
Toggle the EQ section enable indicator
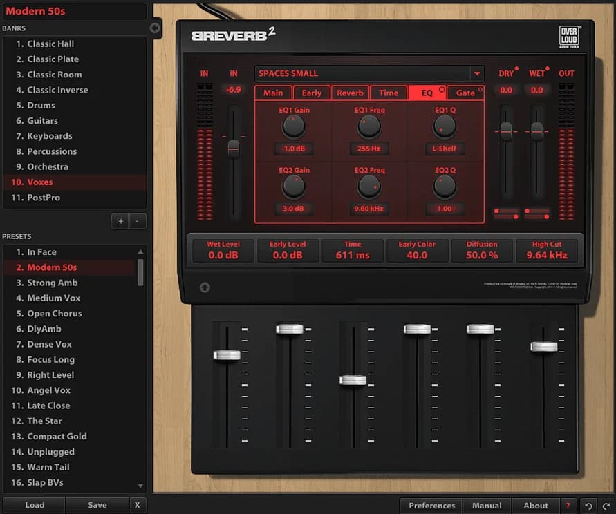[441, 88]
